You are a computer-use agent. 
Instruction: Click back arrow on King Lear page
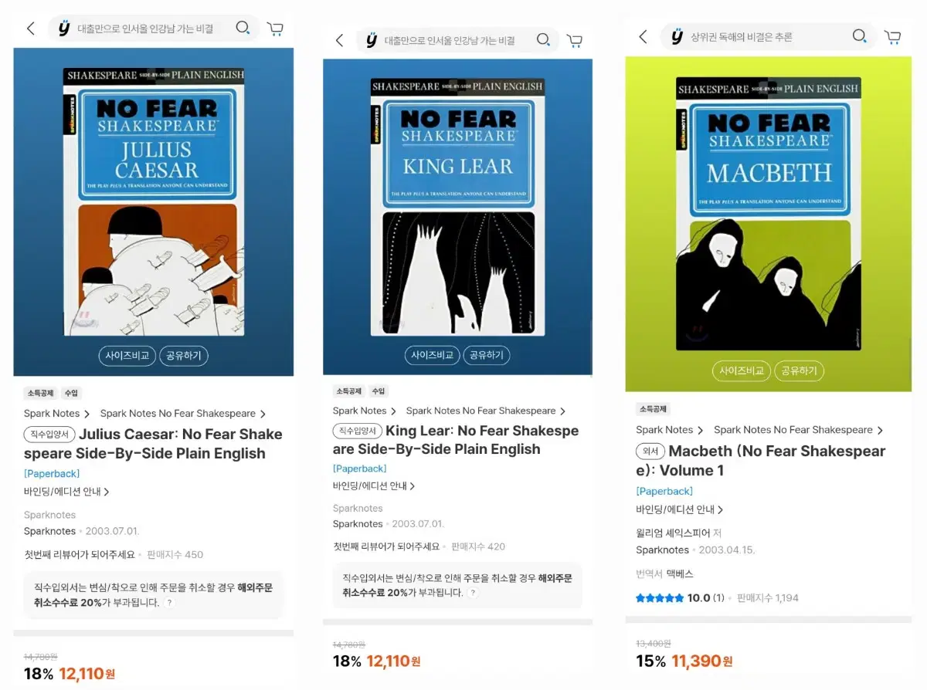[x=339, y=40]
